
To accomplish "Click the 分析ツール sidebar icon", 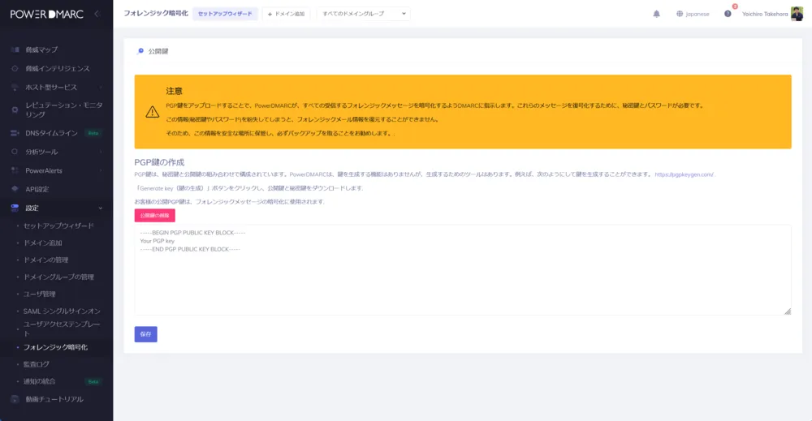I will coord(15,152).
